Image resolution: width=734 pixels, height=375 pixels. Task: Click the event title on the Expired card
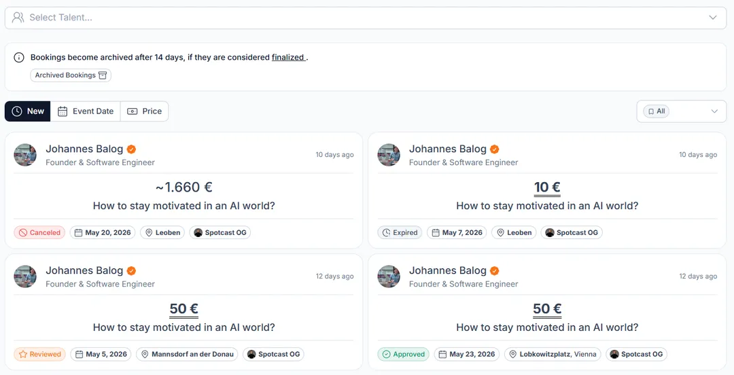click(547, 206)
